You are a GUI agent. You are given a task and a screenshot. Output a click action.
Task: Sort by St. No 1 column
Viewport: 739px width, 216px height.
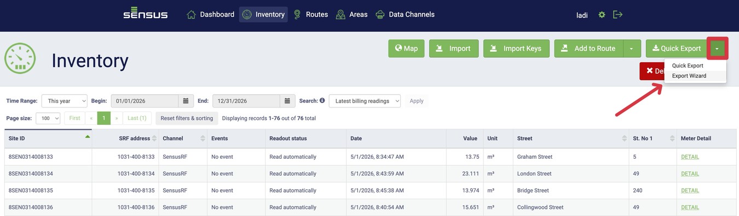tap(672, 139)
